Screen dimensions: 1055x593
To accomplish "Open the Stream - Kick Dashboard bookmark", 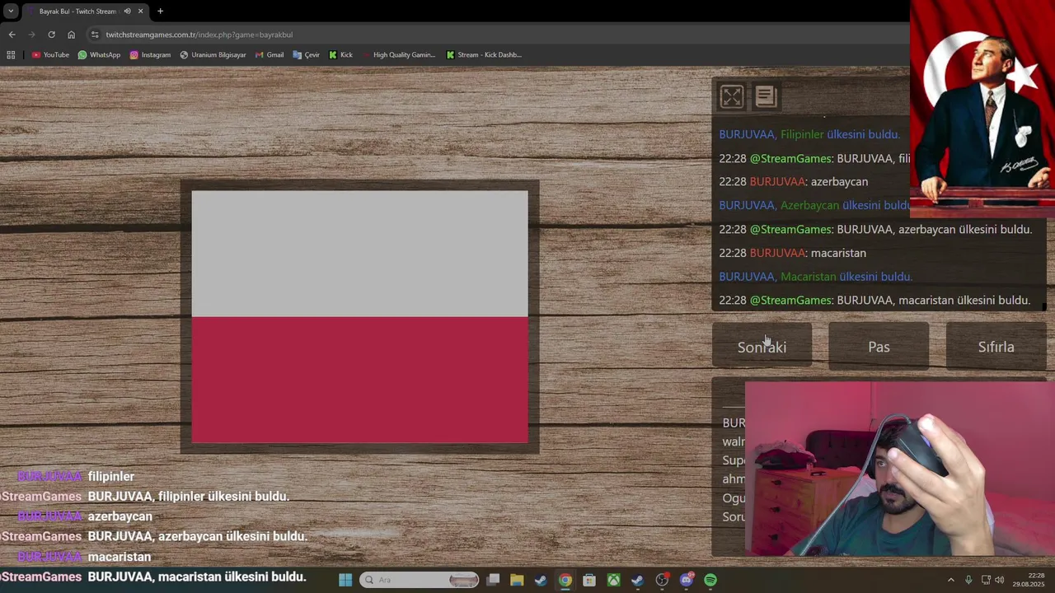I will [484, 55].
